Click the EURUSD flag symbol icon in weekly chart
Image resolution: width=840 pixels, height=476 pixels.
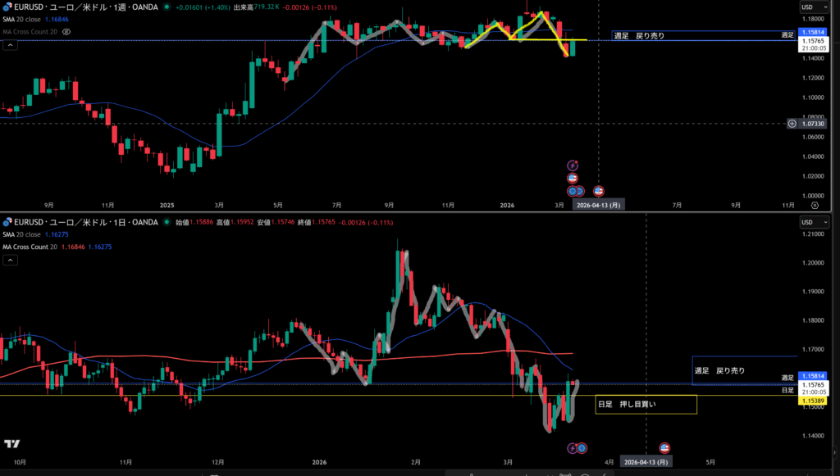pos(7,6)
